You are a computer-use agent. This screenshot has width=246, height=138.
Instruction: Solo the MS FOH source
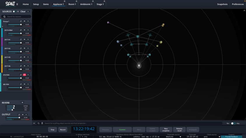pyautogui.click(x=28, y=84)
